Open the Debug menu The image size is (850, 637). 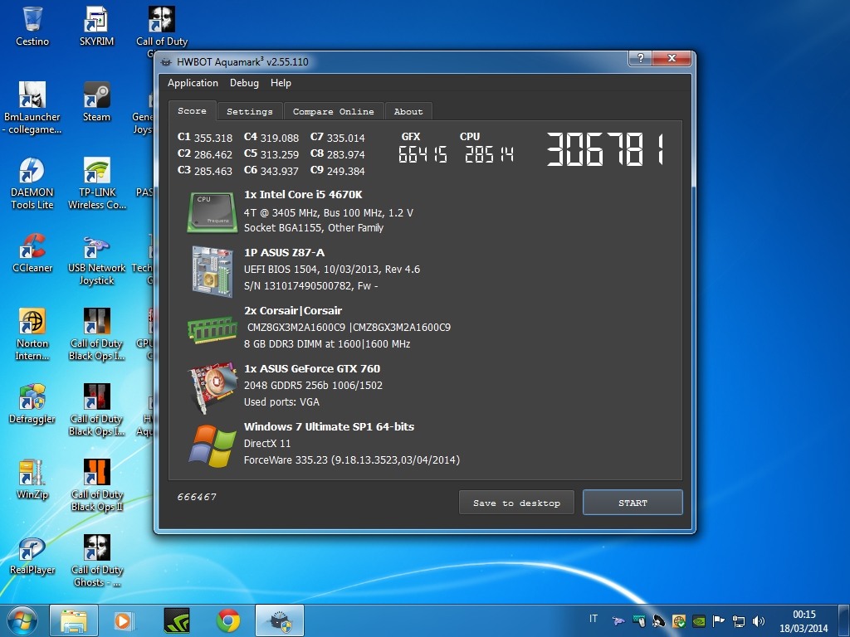tap(244, 83)
